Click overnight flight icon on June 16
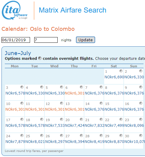The height and width of the screenshot is (157, 145). click(x=141, y=103)
